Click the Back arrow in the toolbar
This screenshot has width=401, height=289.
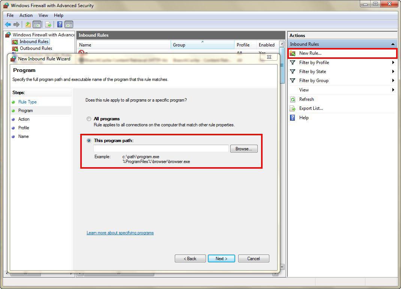point(8,24)
